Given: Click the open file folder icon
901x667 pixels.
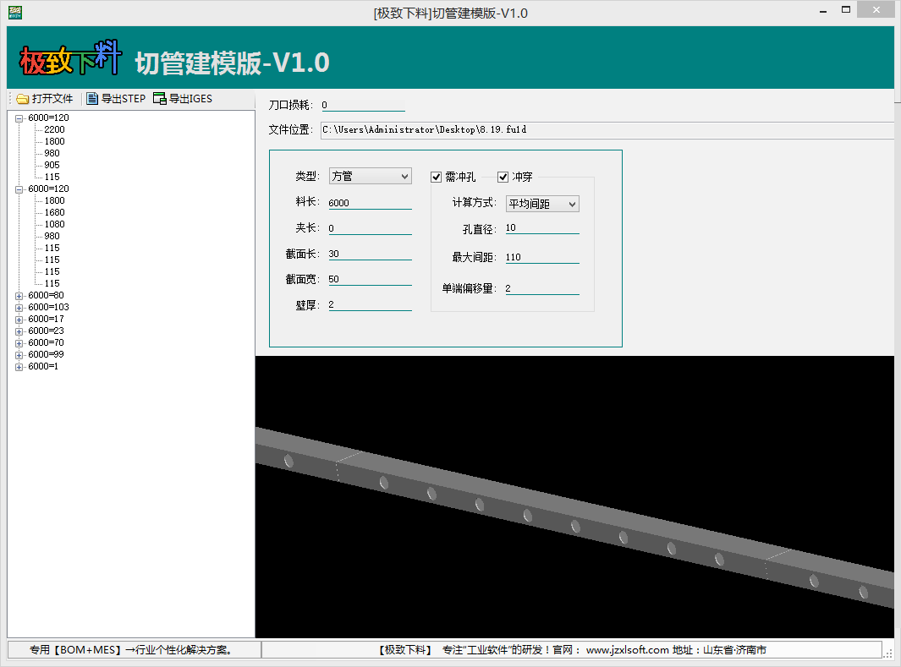Looking at the screenshot, I should coord(22,99).
